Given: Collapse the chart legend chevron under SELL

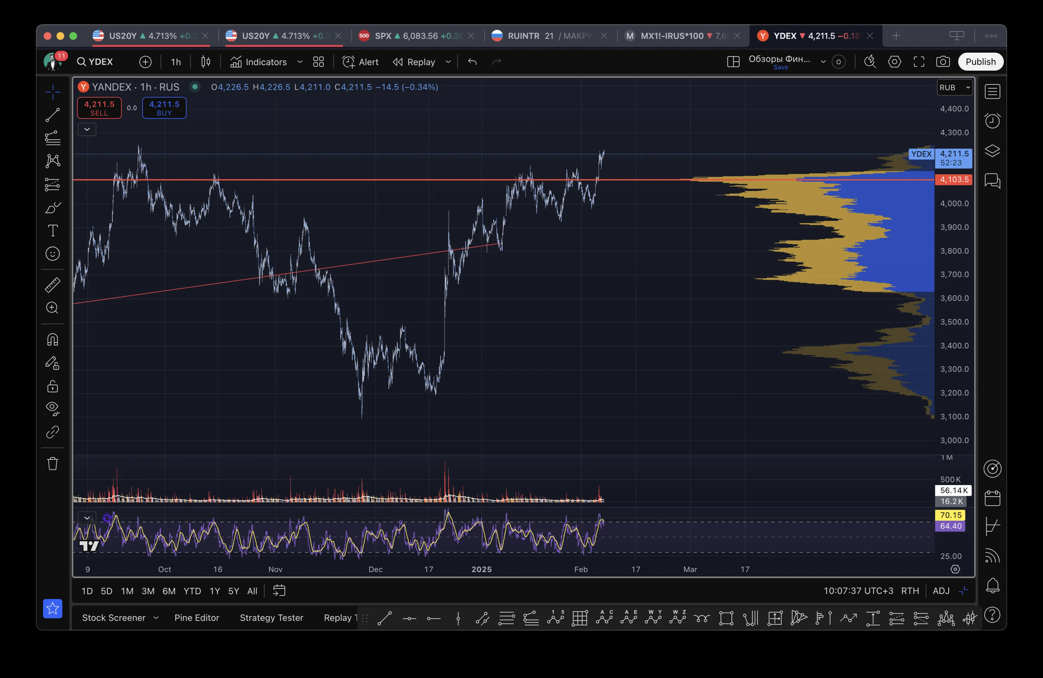Looking at the screenshot, I should point(87,129).
